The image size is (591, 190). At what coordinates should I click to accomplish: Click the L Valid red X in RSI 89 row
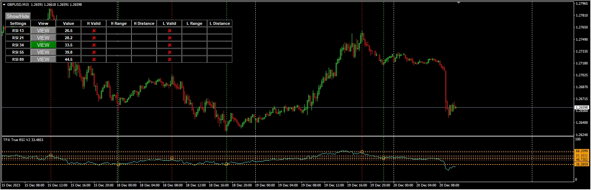point(170,60)
